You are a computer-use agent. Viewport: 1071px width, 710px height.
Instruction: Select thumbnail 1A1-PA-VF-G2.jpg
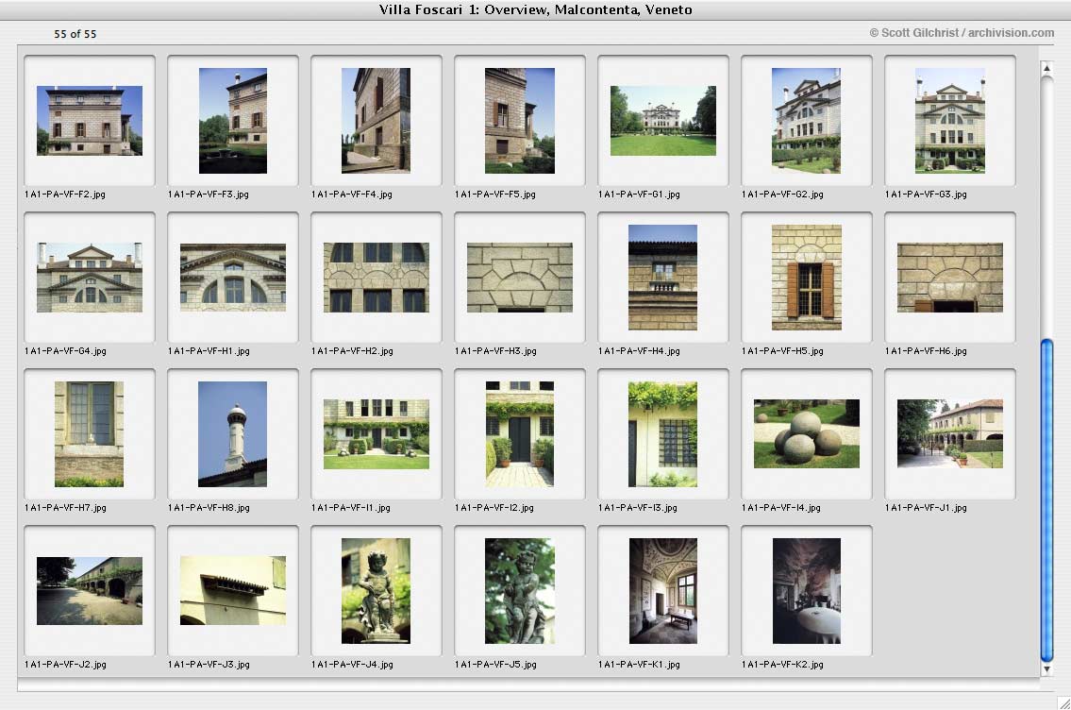pyautogui.click(x=807, y=120)
